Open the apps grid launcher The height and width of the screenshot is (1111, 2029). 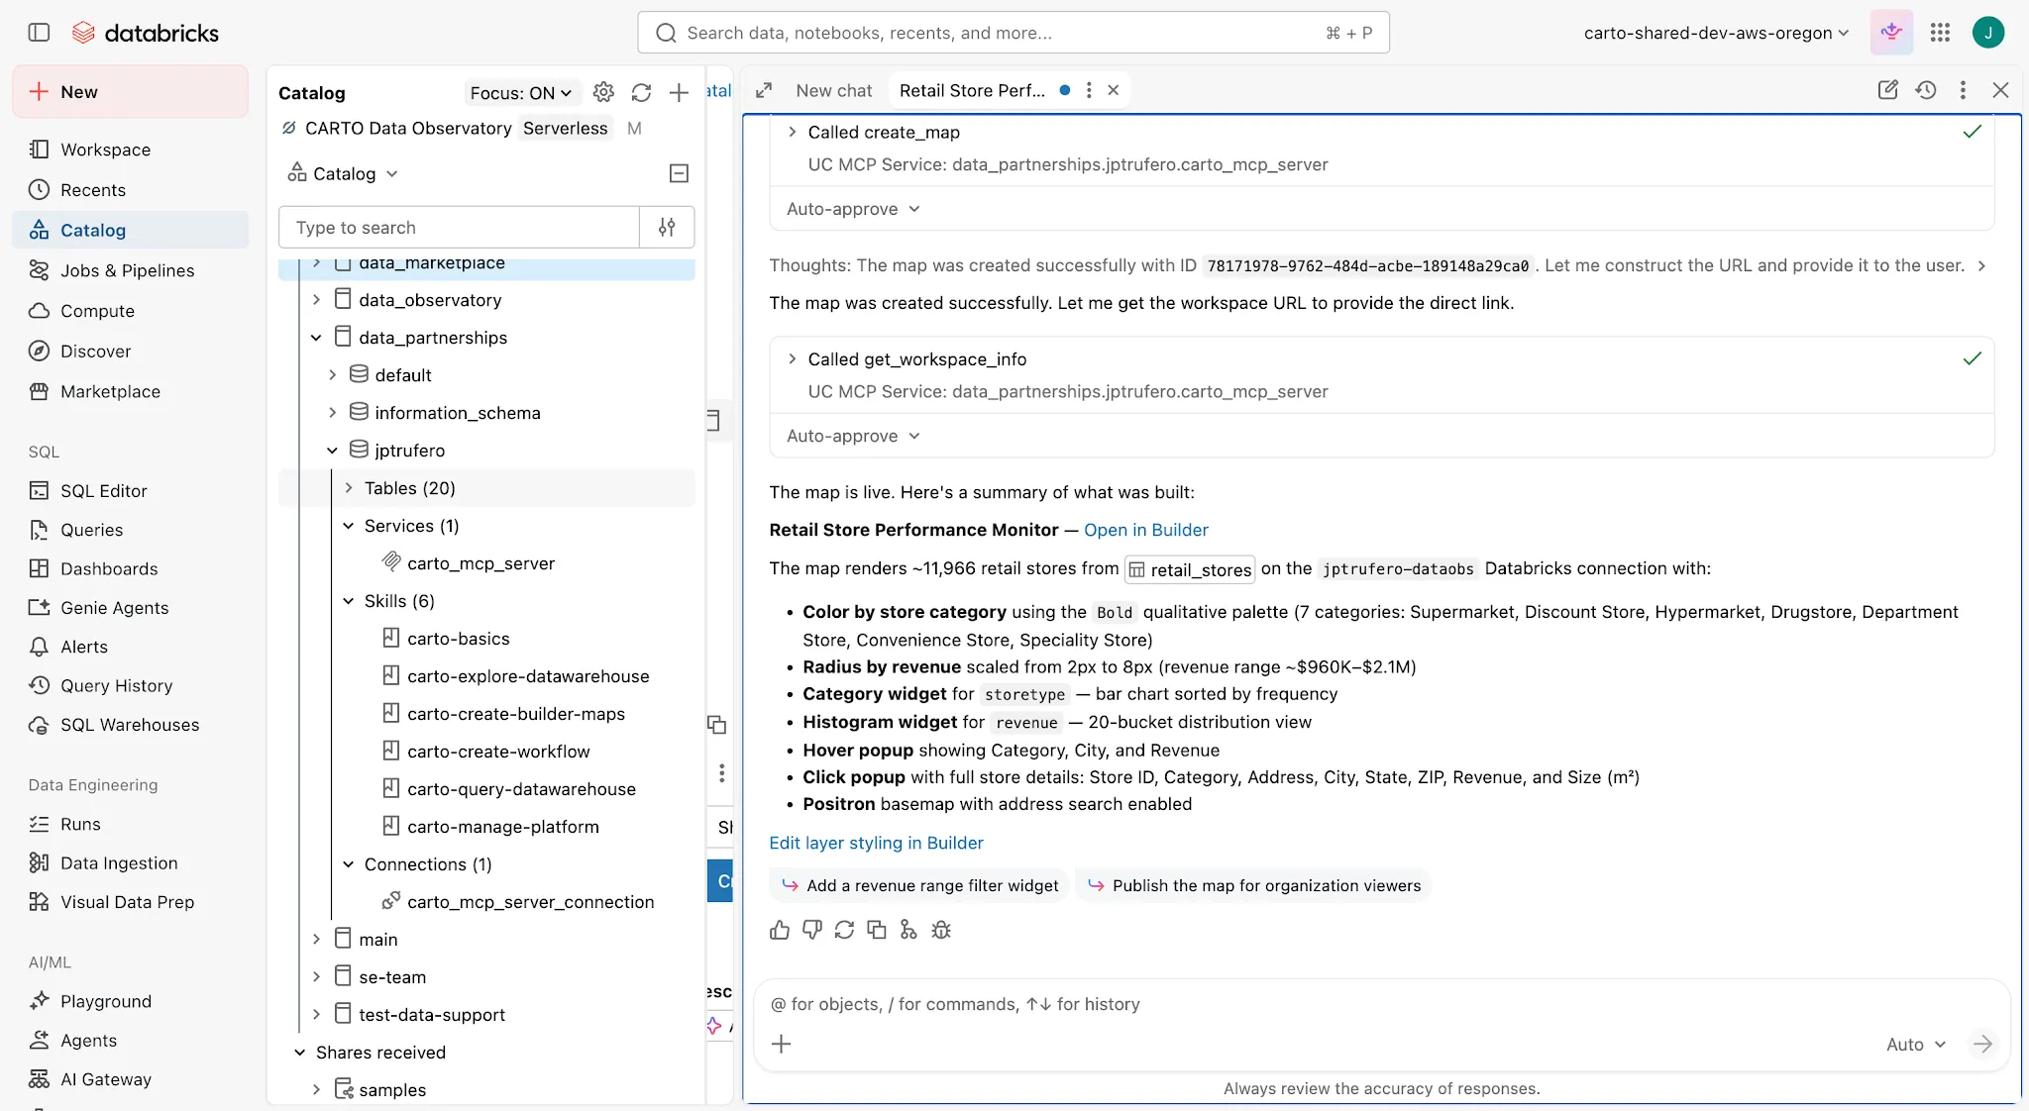pos(1940,33)
